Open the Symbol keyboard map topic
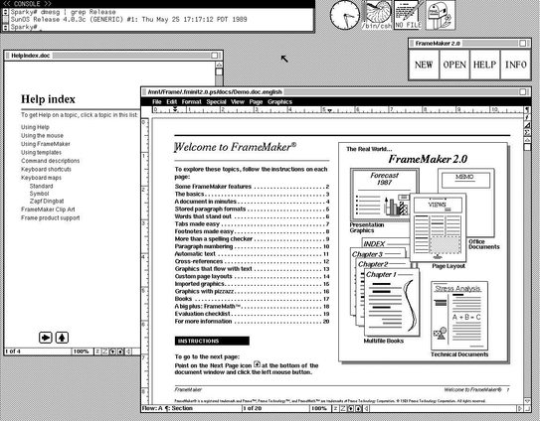This screenshot has width=540, height=421. pyautogui.click(x=39, y=194)
